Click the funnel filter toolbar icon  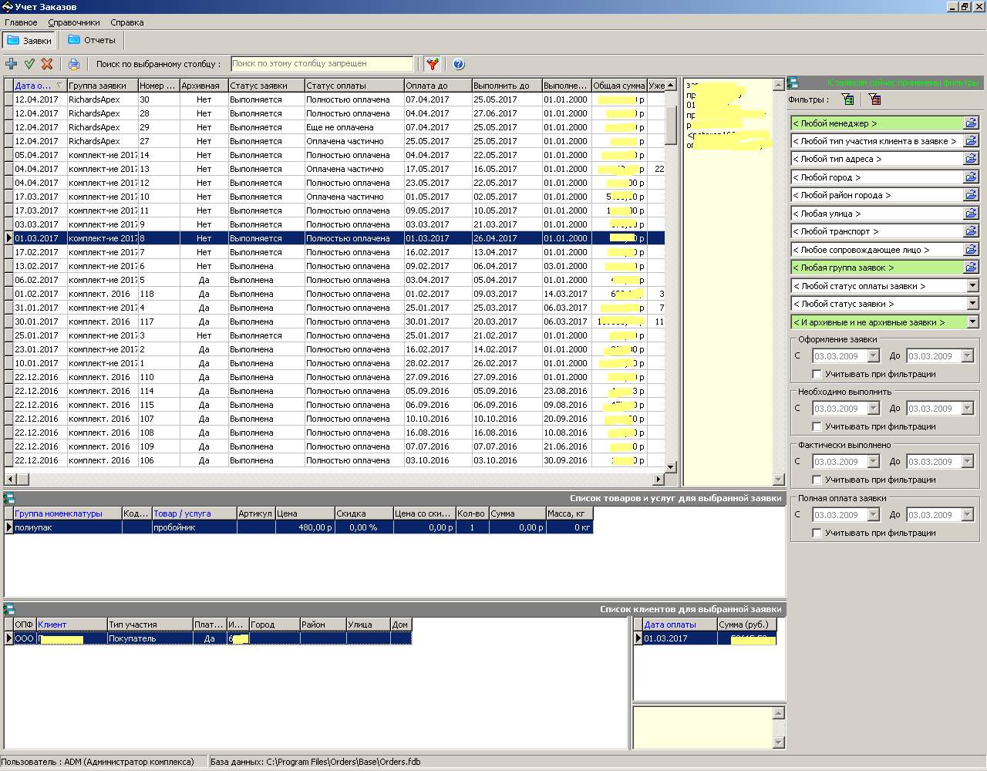tap(433, 64)
